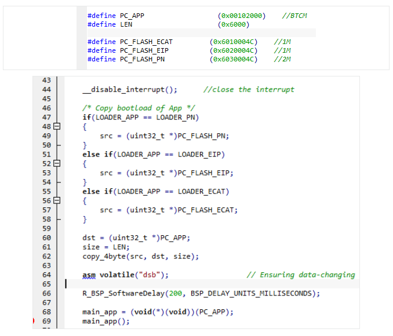Click the '#define PC_FLASH_ECAT' line
Viewport: 393px width, 336px height.
coord(189,42)
